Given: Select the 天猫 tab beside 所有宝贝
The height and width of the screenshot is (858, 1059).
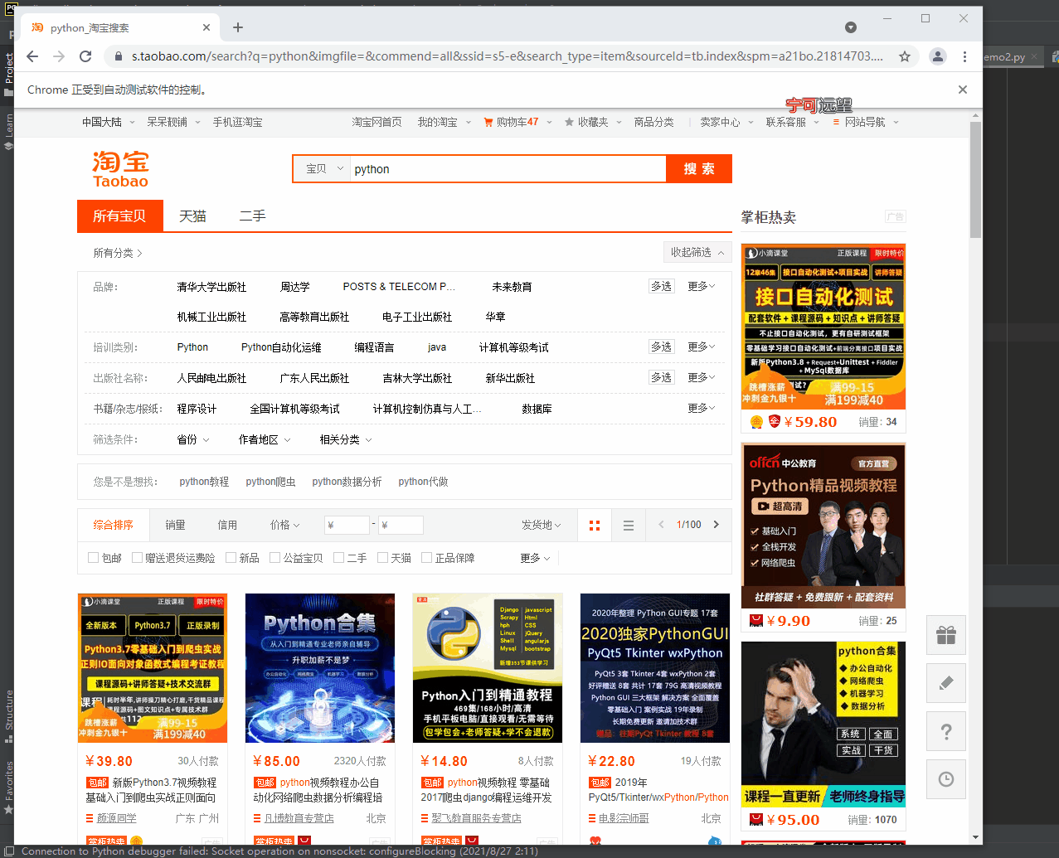Looking at the screenshot, I should point(192,216).
